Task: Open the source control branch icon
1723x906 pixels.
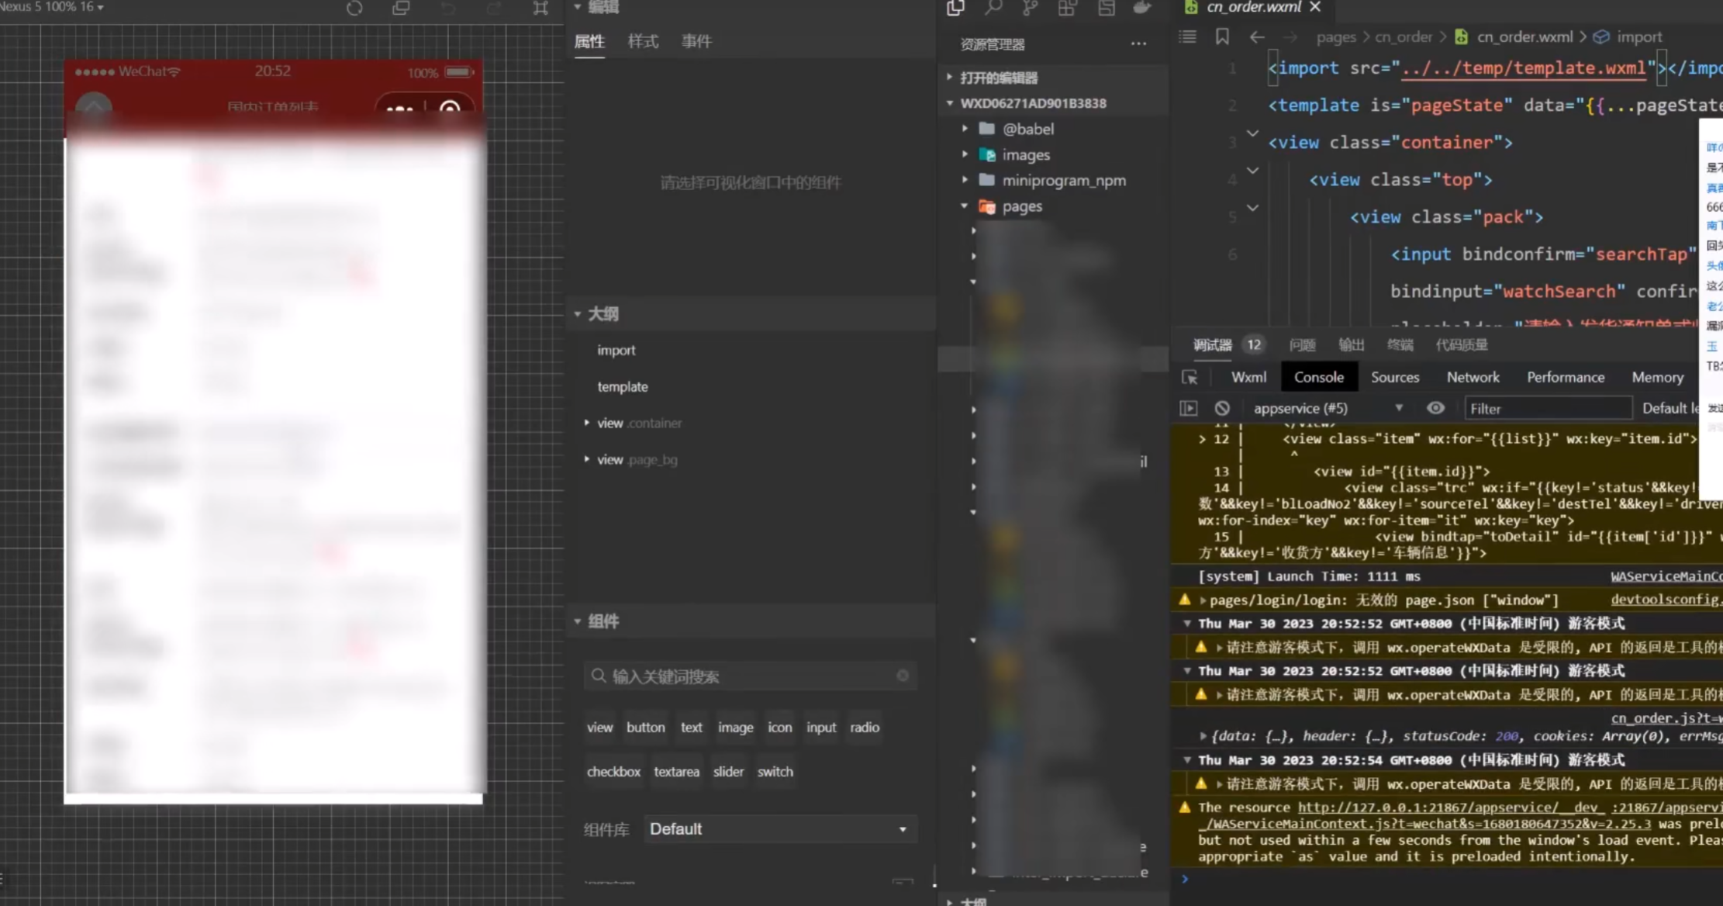Action: (x=1030, y=8)
